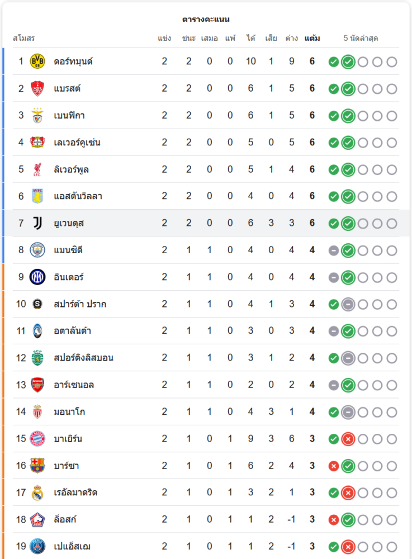The image size is (412, 559).
Task: Click the Dortmund club crest
Action: pos(37,61)
